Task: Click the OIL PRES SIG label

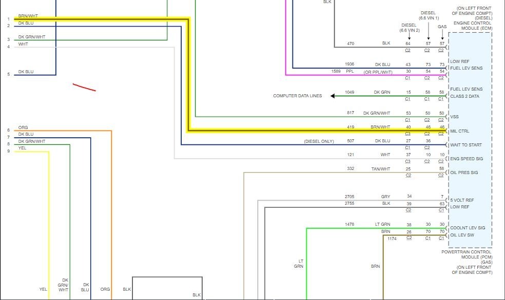Action: tap(464, 173)
